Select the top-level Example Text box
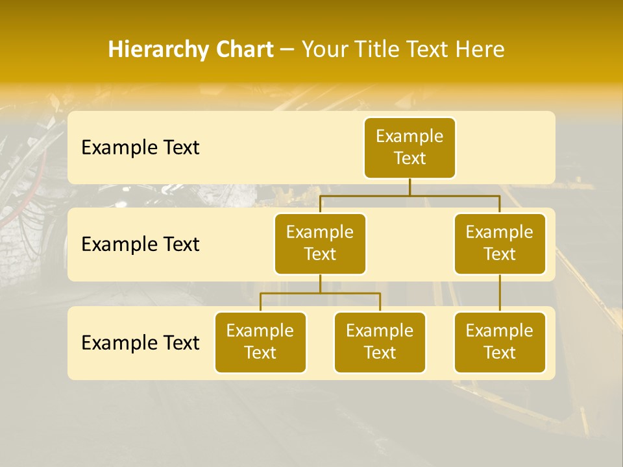The image size is (623, 467). 409,148
